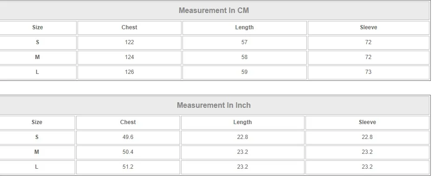Image resolution: width=435 pixels, height=178 pixels.
Task: Select the Sleeve column header in CM table
Action: point(369,27)
